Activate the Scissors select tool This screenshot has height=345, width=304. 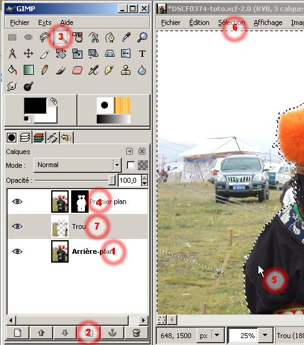point(94,37)
